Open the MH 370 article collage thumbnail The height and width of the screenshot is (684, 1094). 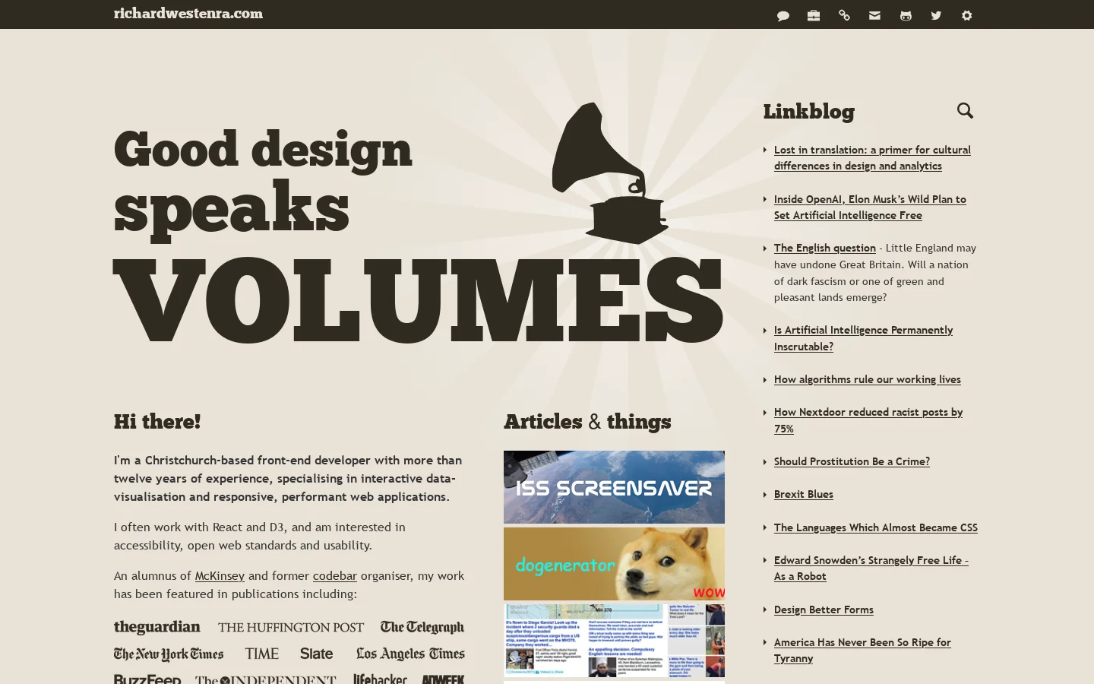[614, 641]
